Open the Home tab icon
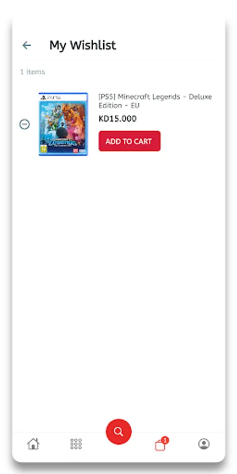This screenshot has height=474, width=237. tap(33, 444)
